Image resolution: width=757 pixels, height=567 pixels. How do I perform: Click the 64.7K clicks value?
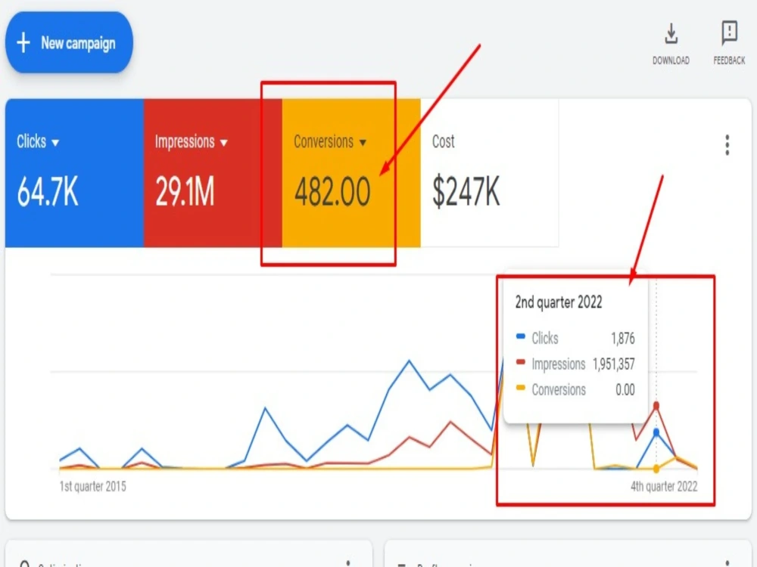pyautogui.click(x=47, y=191)
